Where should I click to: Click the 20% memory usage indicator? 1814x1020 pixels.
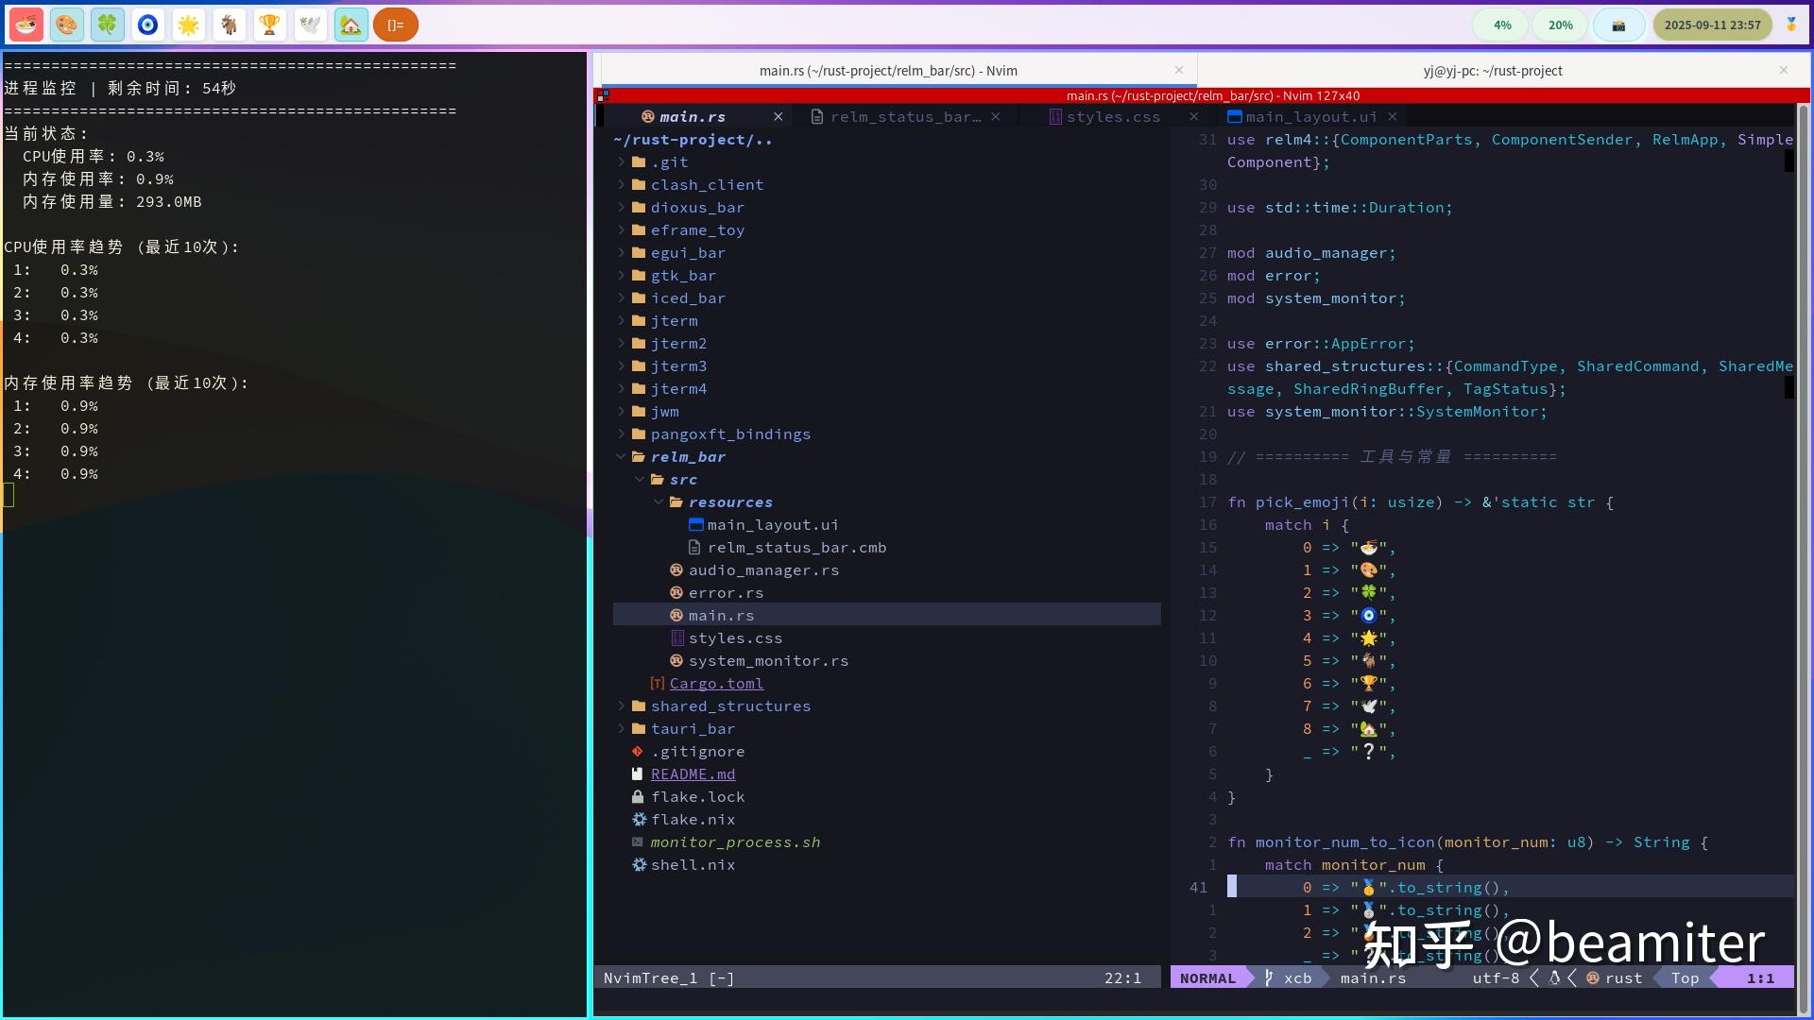tap(1561, 25)
